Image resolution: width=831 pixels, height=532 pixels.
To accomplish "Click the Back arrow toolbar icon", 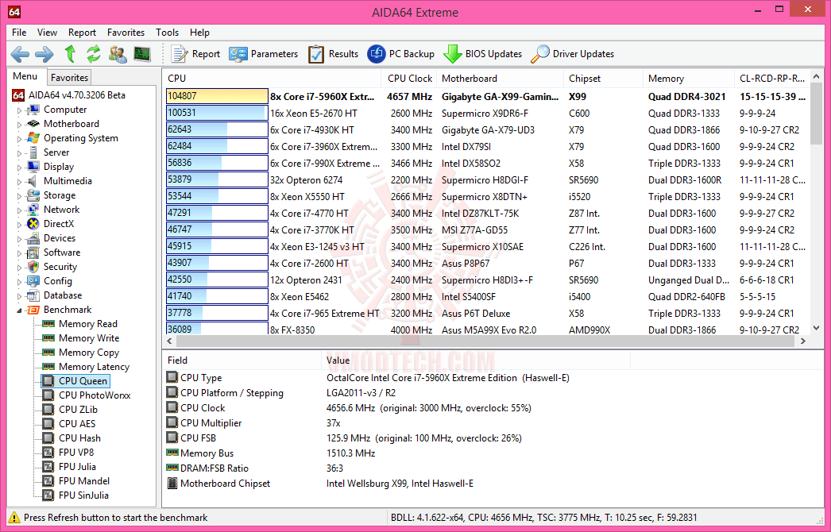I will pyautogui.click(x=20, y=53).
